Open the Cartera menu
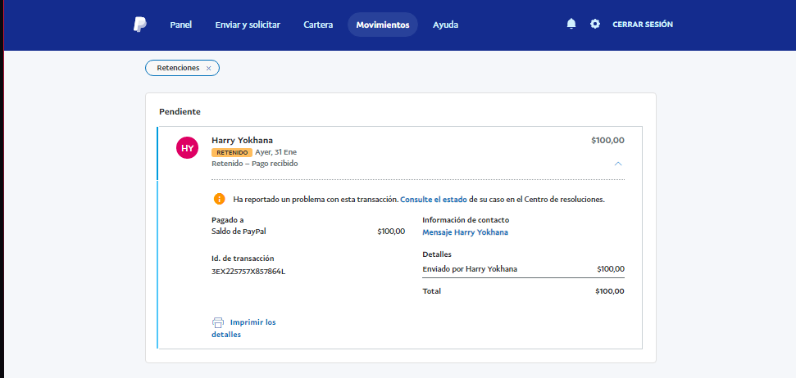 (318, 25)
